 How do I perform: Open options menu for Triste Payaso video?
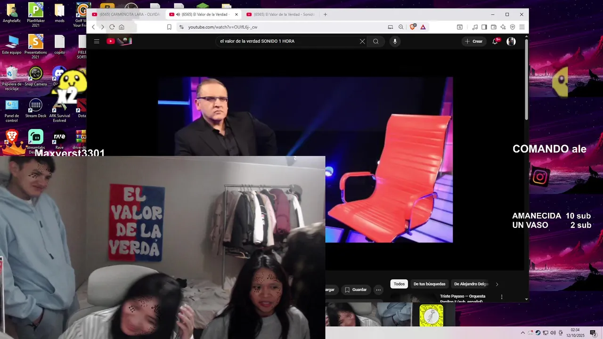(502, 297)
